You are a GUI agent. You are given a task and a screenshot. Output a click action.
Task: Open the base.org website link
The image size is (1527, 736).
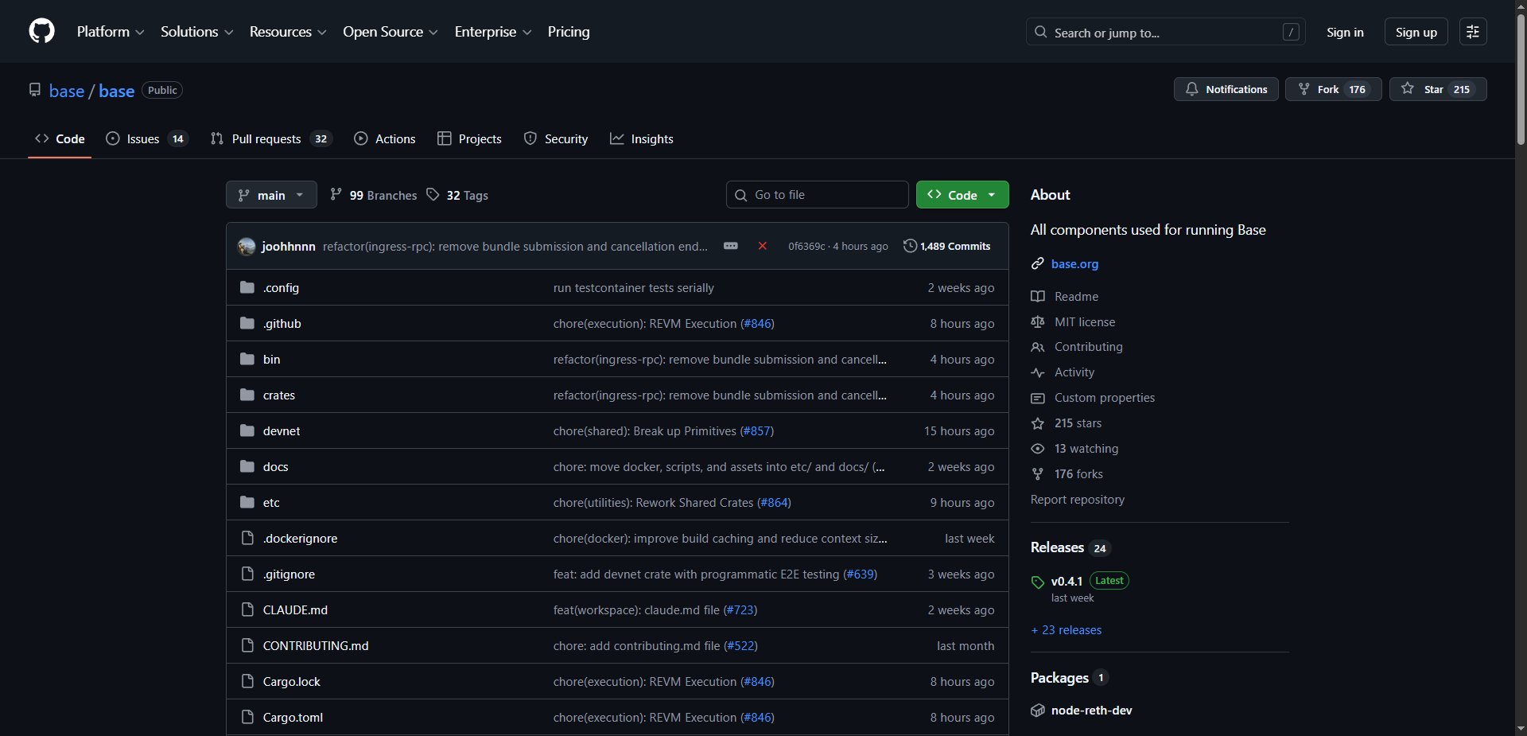pyautogui.click(x=1074, y=263)
